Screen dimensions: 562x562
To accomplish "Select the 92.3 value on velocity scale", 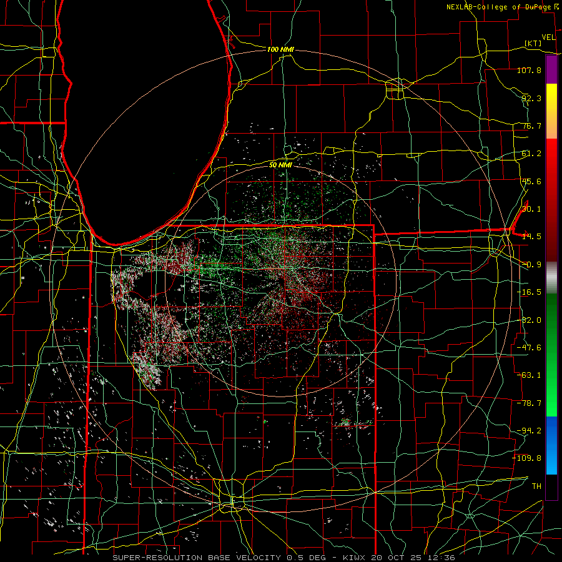I will 531,98.
